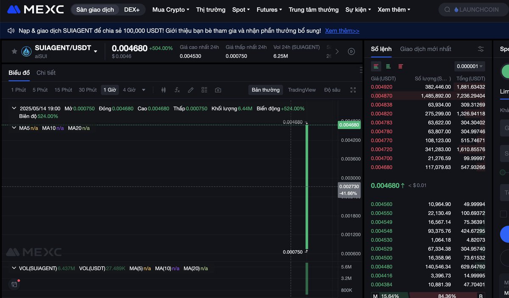Click the MEXC logo in the header
This screenshot has width=509, height=298.
[36, 9]
